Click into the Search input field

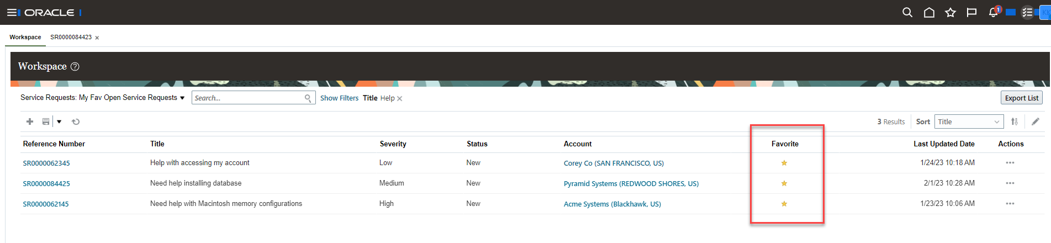(x=249, y=98)
